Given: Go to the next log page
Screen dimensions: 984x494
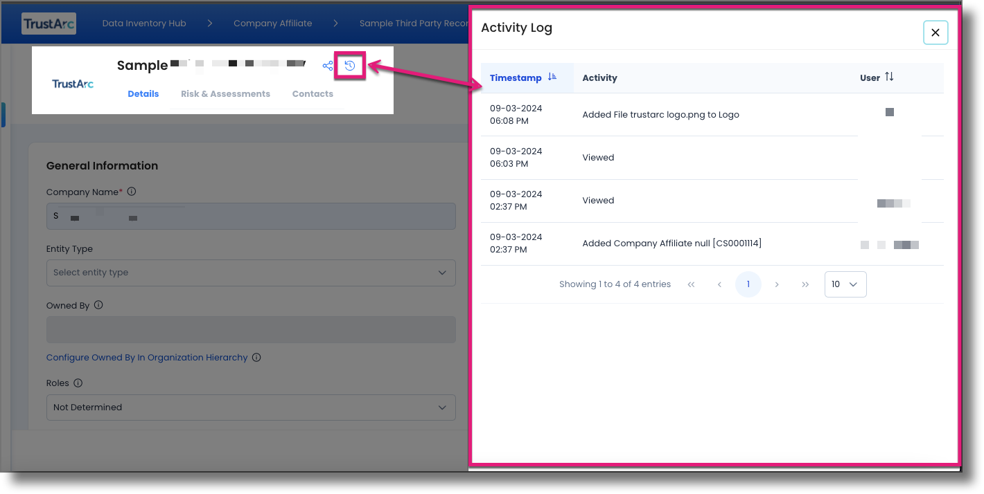Looking at the screenshot, I should pyautogui.click(x=777, y=284).
